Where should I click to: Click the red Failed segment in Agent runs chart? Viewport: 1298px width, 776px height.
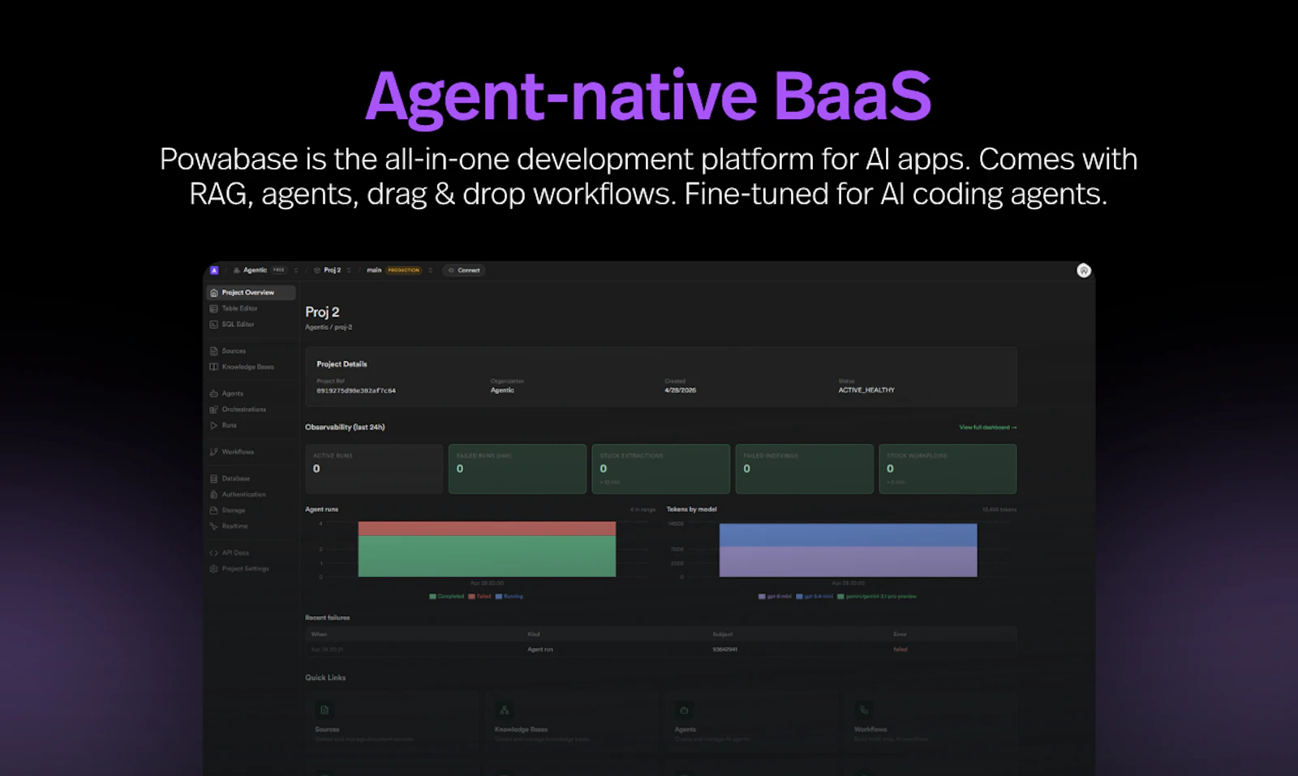point(487,529)
